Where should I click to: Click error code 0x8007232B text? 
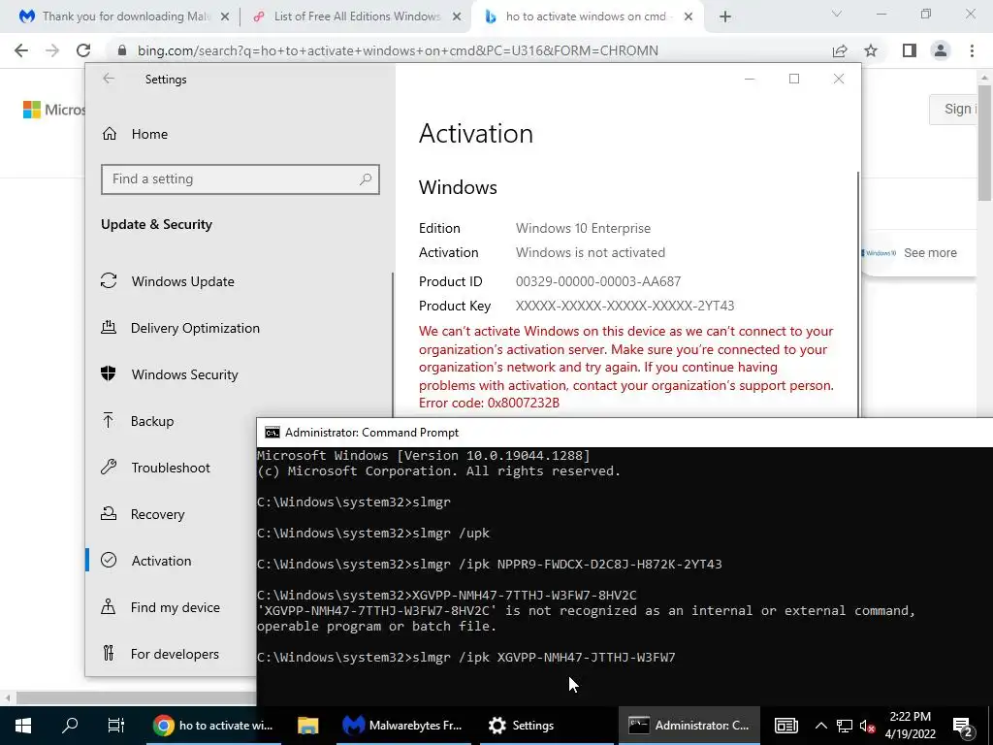523,403
